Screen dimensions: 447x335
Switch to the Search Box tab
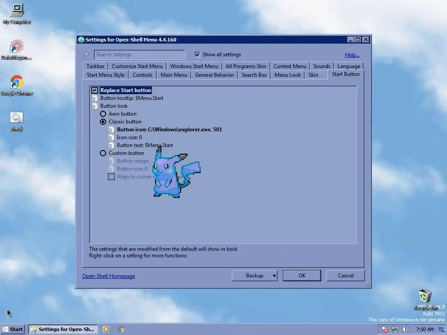[x=254, y=75]
